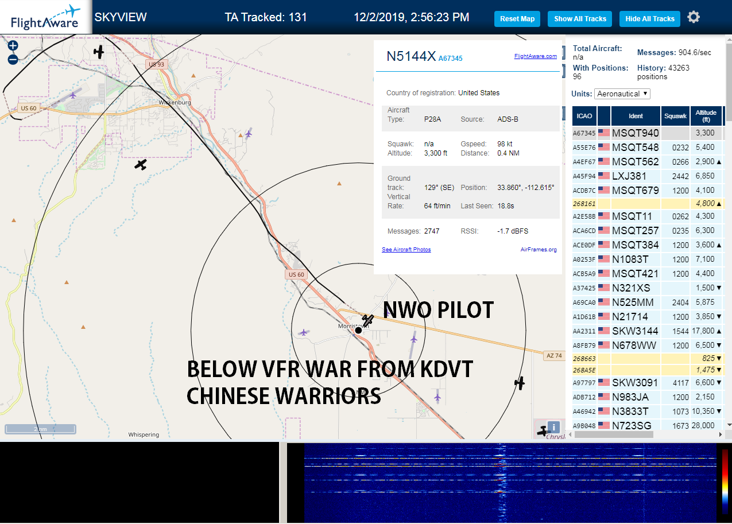
Task: Select the yellow row with ICAO 268A5E
Action: [x=648, y=370]
